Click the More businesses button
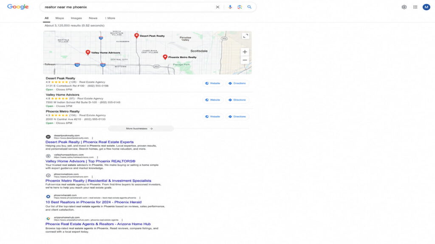Image resolution: width=435 pixels, height=244 pixels. (141, 129)
